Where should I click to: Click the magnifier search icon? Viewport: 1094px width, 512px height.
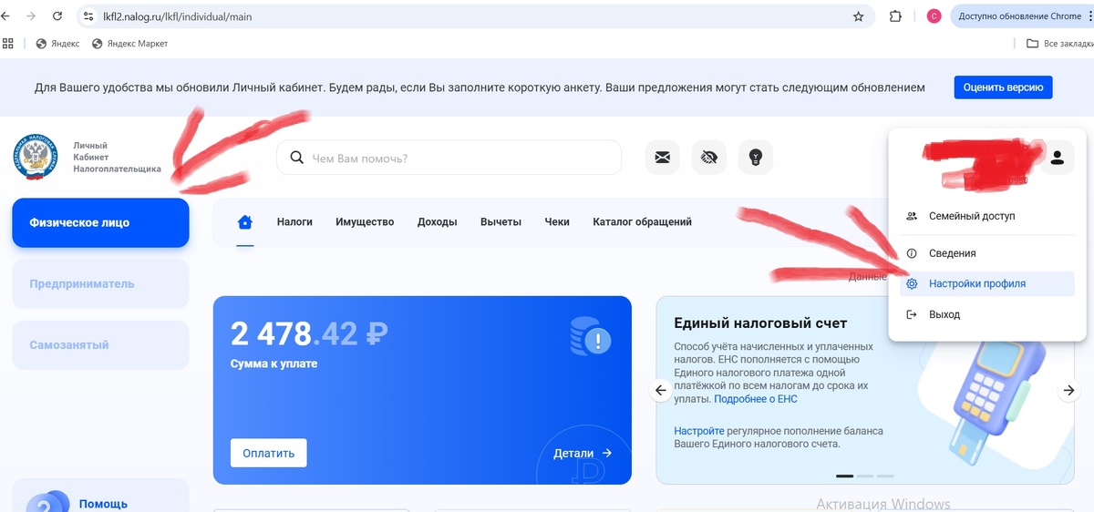click(x=296, y=158)
